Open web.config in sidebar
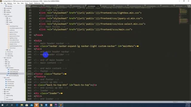Viewport: 191px width, 107px height. click(10, 56)
